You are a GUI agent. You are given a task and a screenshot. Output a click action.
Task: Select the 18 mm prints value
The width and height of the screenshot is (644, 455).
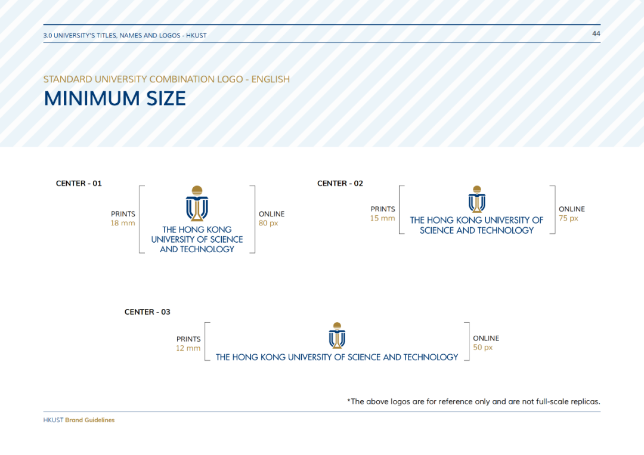pyautogui.click(x=123, y=223)
